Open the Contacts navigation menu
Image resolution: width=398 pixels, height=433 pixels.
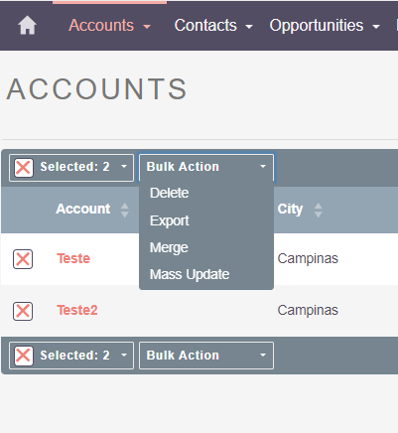tap(213, 26)
